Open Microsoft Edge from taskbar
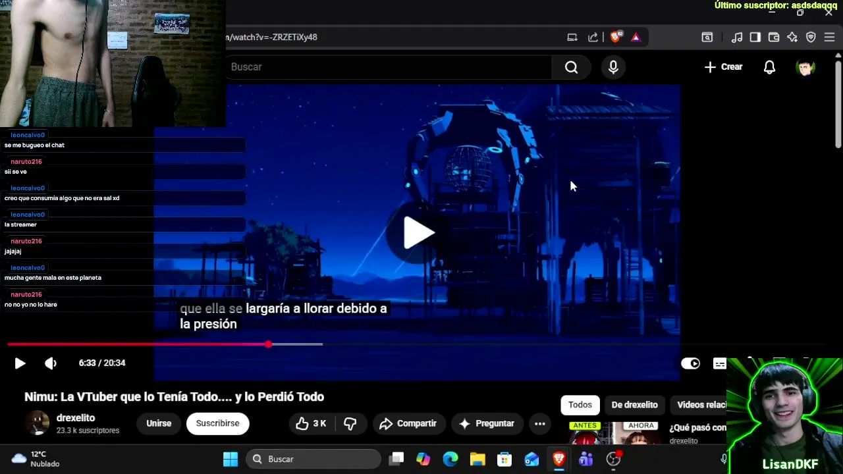 coord(450,459)
